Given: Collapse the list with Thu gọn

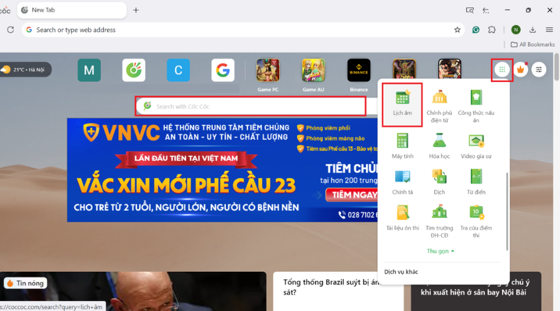Looking at the screenshot, I should (441, 251).
